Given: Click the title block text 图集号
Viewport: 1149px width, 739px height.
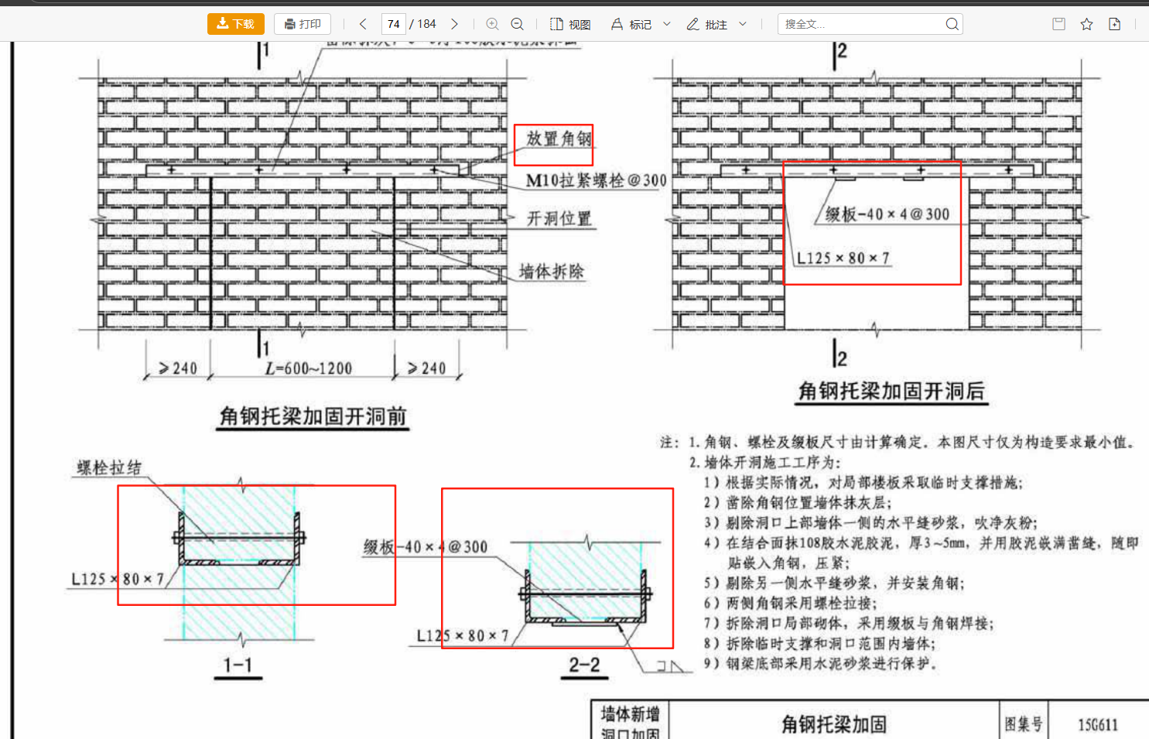Looking at the screenshot, I should pyautogui.click(x=1024, y=724).
